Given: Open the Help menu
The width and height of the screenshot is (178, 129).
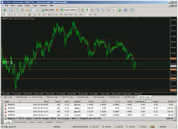Looking at the screenshot, I should (51, 5).
